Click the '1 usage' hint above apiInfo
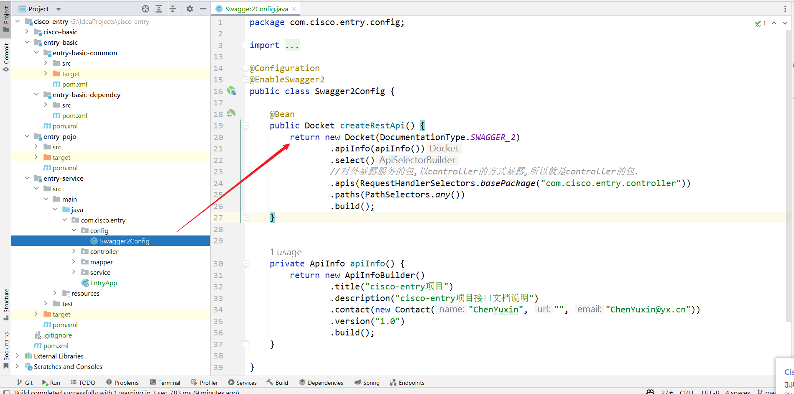The height and width of the screenshot is (394, 794). pos(286,252)
